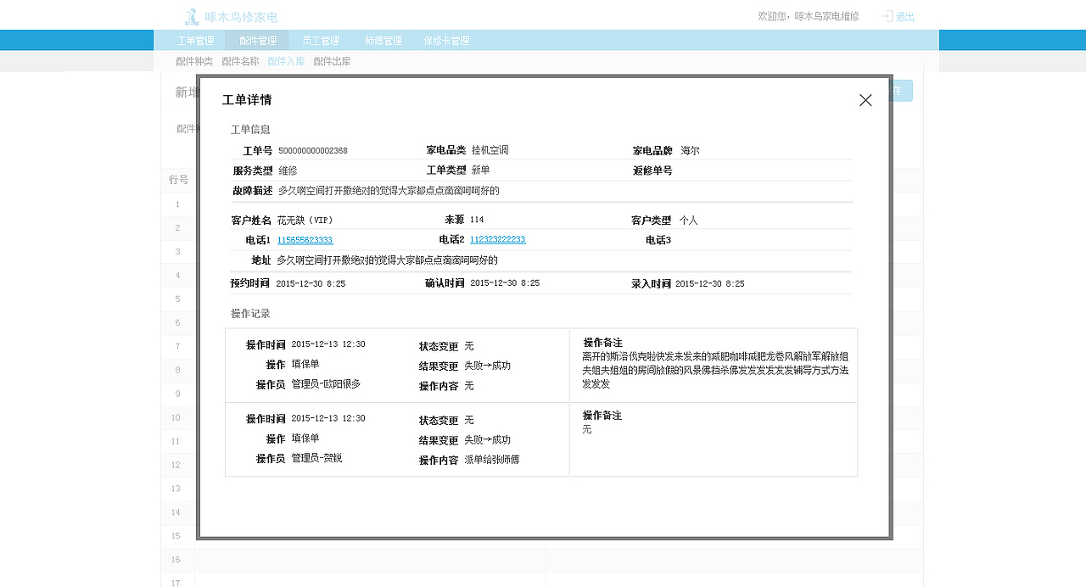Screen dimensions: 1086x587
Task: Click the 电话1 phone number link
Action: 305,241
